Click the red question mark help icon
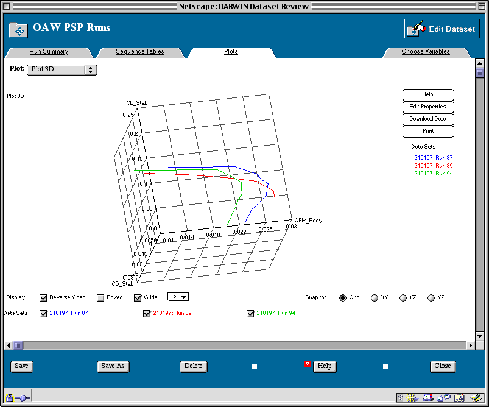 (x=308, y=364)
